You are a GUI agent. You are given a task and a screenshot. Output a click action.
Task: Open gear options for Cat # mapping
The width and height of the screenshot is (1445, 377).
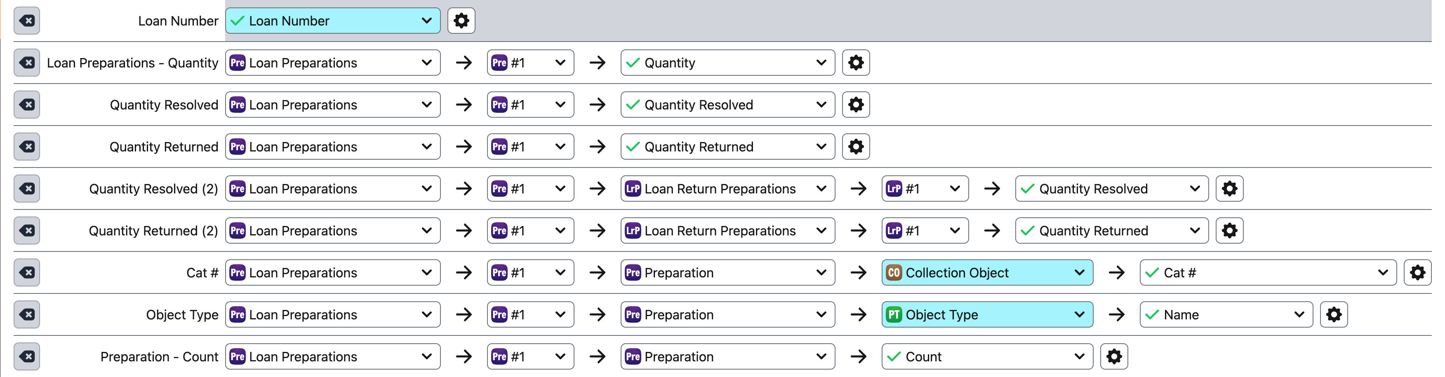click(1417, 273)
